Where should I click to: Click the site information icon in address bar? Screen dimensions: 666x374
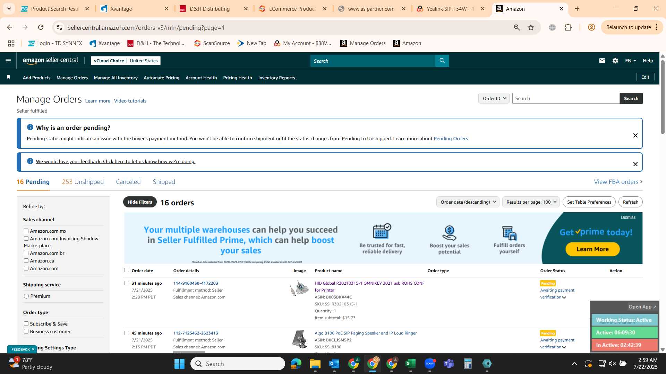coord(59,27)
